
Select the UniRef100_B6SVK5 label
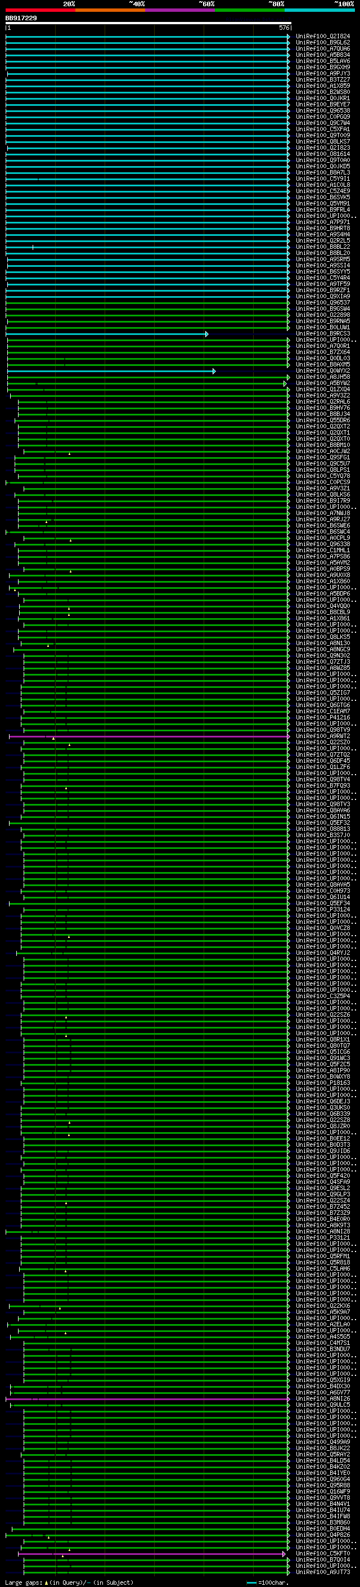tap(323, 197)
